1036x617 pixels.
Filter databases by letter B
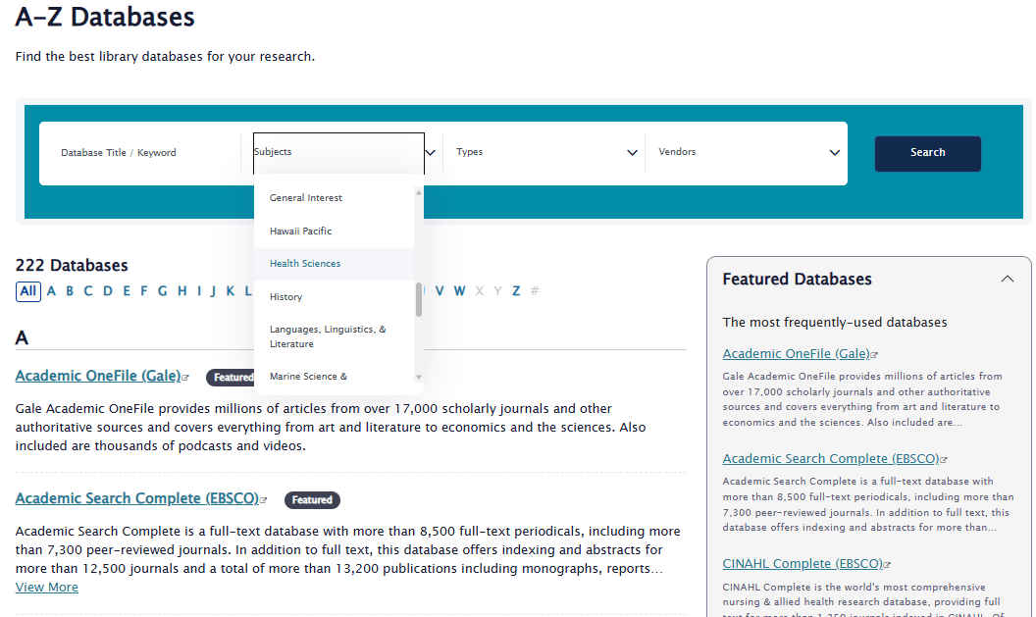[x=70, y=290]
